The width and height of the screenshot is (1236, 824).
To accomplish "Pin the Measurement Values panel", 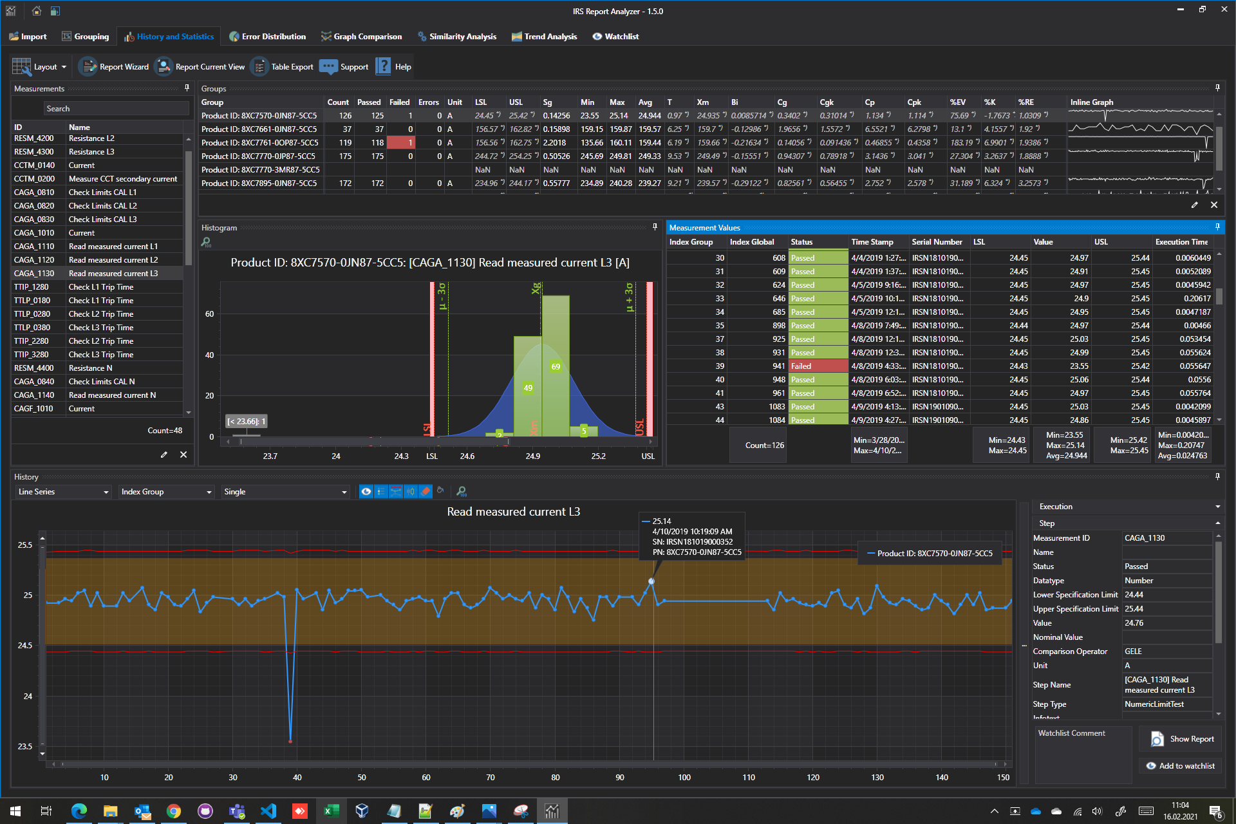I will [x=1217, y=227].
